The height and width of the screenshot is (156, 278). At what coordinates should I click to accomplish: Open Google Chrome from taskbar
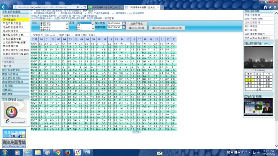[x=58, y=153]
